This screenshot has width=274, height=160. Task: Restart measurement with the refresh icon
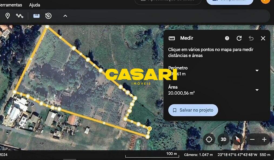239,38
